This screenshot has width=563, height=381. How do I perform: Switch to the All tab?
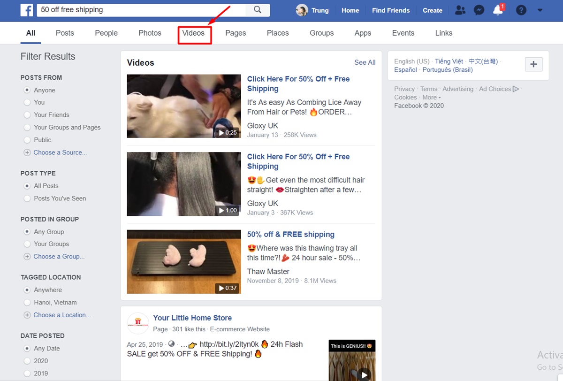point(31,33)
